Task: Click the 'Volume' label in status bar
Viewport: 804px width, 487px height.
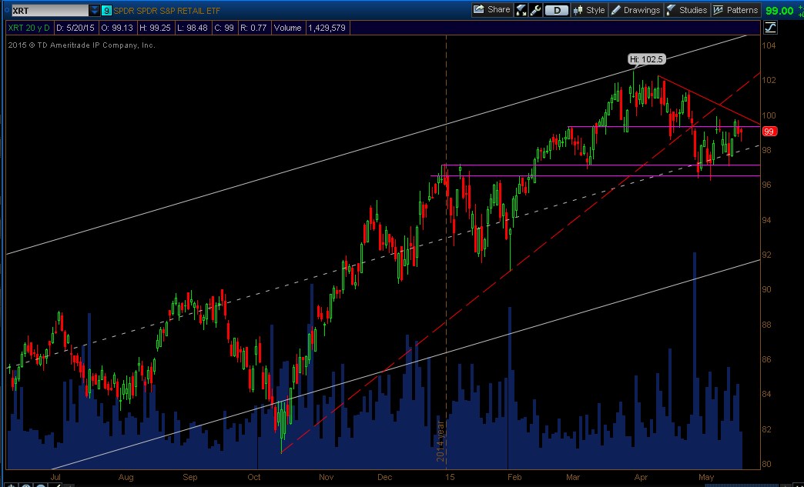Action: [x=288, y=28]
